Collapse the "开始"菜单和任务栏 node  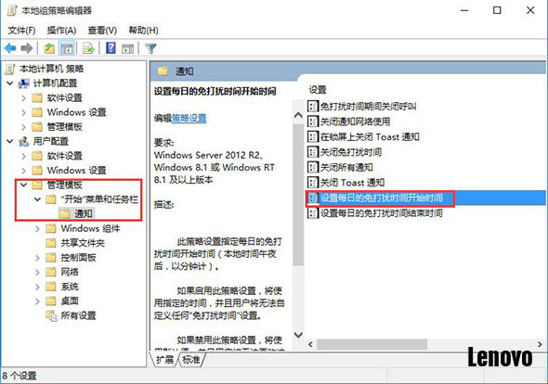coord(37,199)
